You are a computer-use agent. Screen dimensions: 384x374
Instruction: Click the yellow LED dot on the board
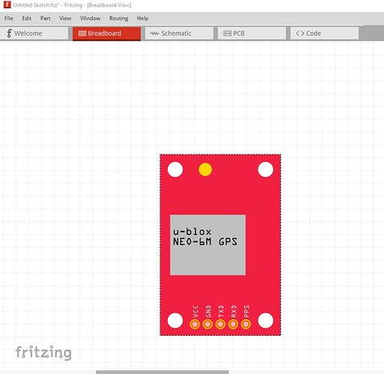point(205,169)
